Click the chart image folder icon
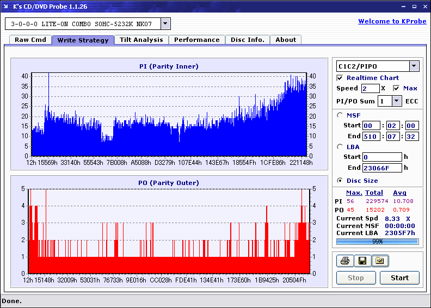 [379, 261]
